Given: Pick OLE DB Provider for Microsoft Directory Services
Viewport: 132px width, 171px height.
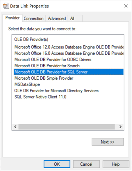Looking at the screenshot, I should click(69, 90).
